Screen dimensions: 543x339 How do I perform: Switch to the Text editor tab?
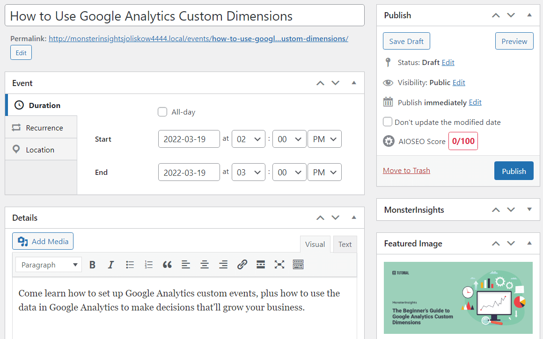coord(345,244)
